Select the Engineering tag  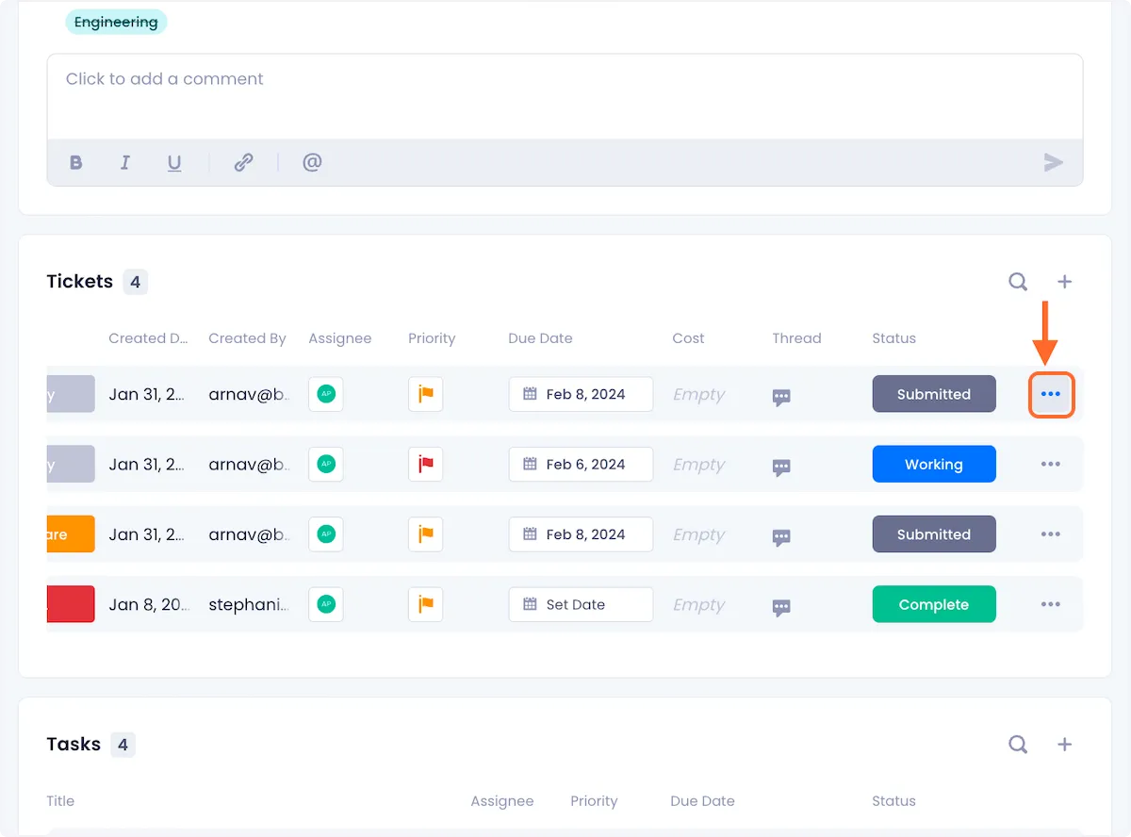[x=116, y=23]
